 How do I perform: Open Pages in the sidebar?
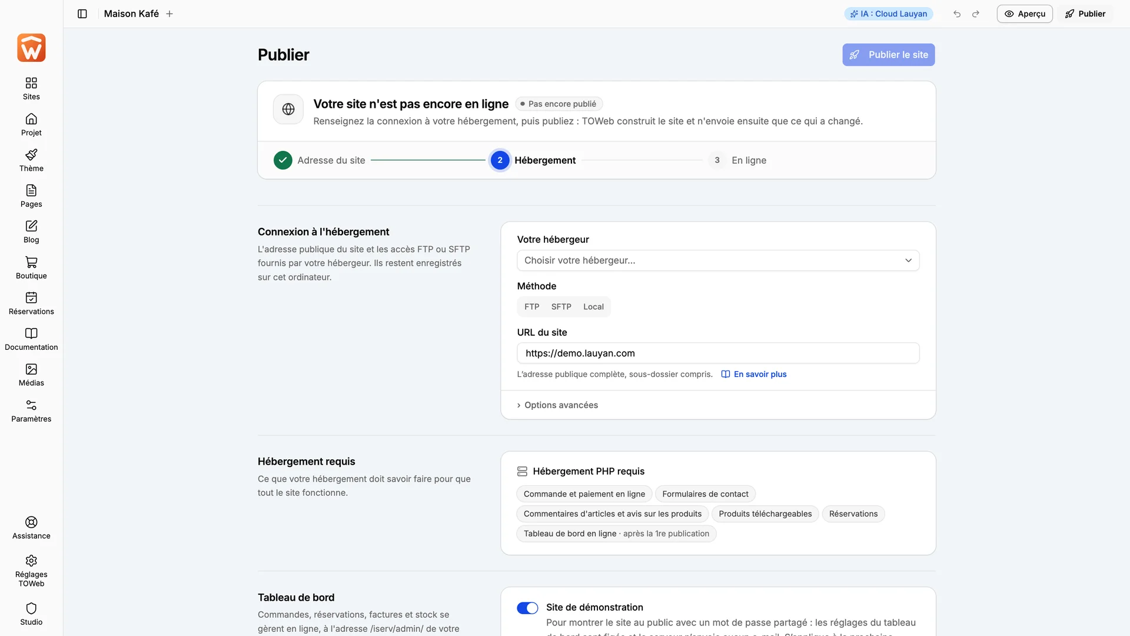coord(31,196)
